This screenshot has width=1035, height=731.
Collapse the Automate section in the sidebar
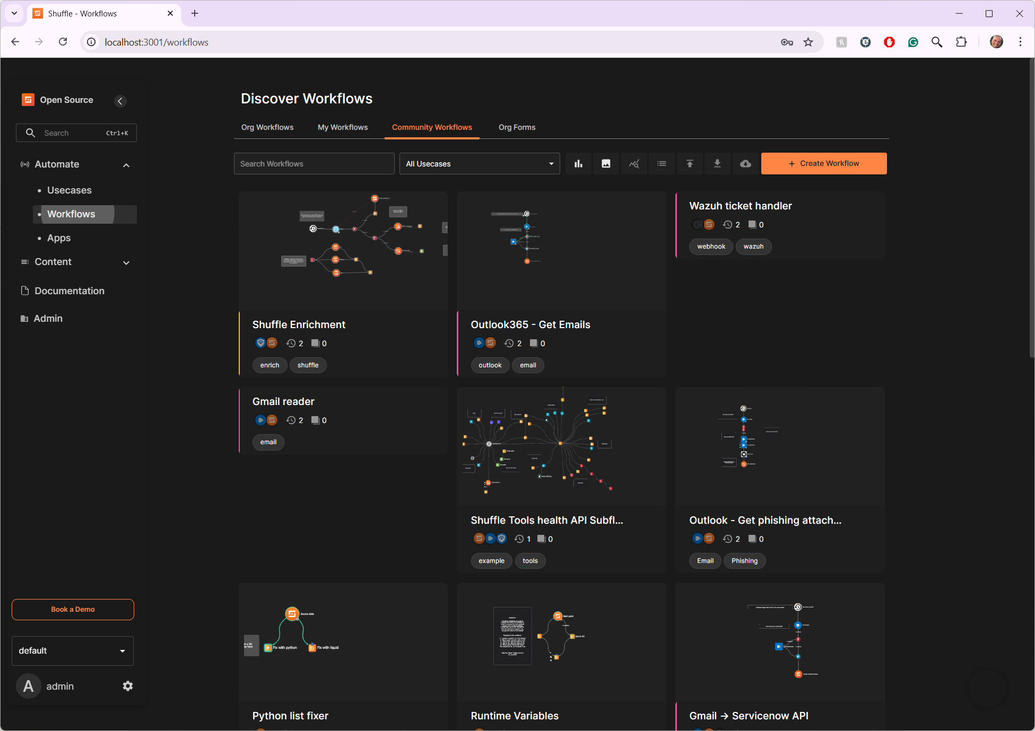pyautogui.click(x=126, y=165)
